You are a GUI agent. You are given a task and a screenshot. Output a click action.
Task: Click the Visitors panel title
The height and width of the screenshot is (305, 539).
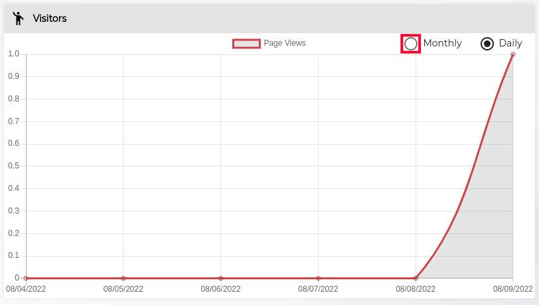(50, 19)
